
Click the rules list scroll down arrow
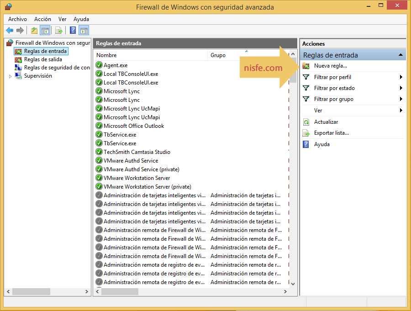[x=293, y=284]
